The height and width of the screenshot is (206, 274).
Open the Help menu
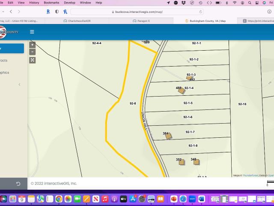[99, 3]
